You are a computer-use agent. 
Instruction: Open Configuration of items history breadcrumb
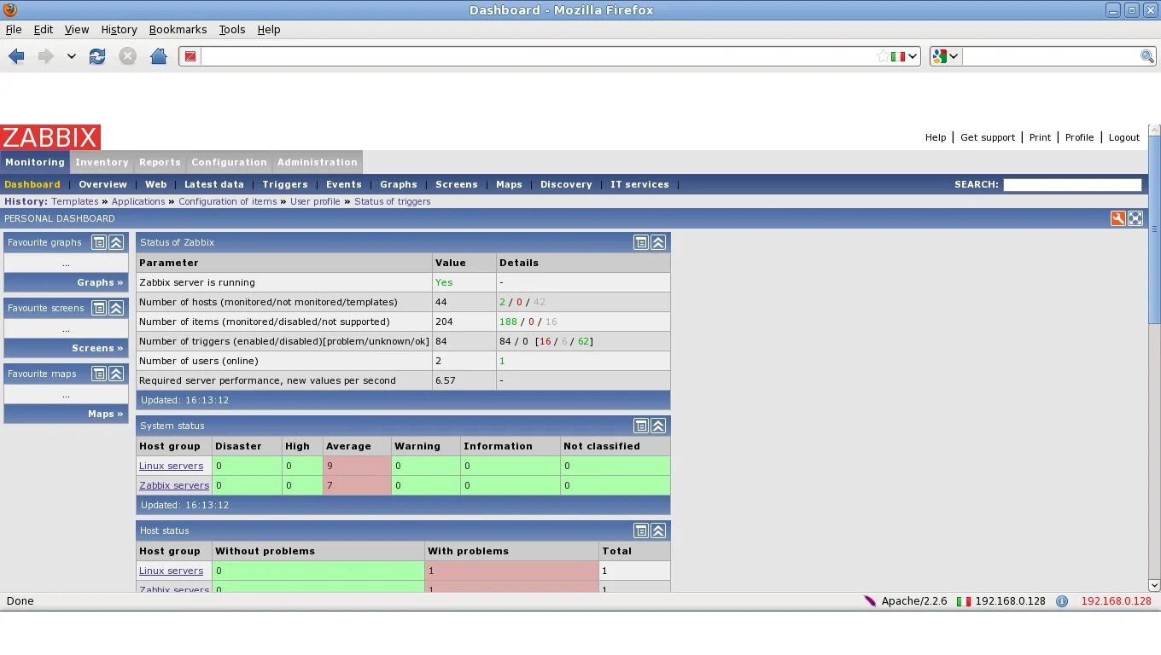coord(228,201)
